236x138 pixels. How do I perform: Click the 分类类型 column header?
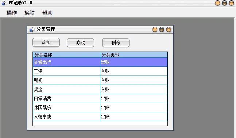click(x=134, y=55)
